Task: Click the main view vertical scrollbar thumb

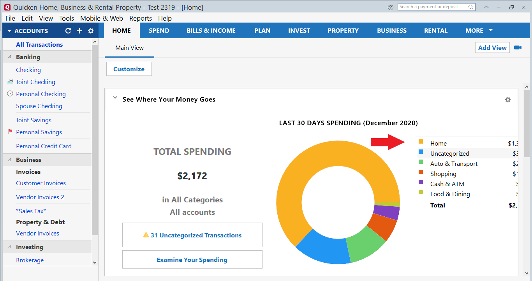Action: [x=527, y=123]
